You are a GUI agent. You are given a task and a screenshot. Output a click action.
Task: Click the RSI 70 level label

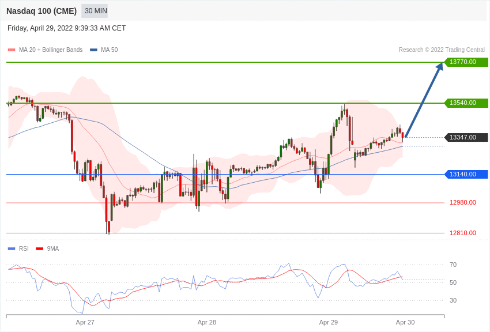(x=453, y=265)
